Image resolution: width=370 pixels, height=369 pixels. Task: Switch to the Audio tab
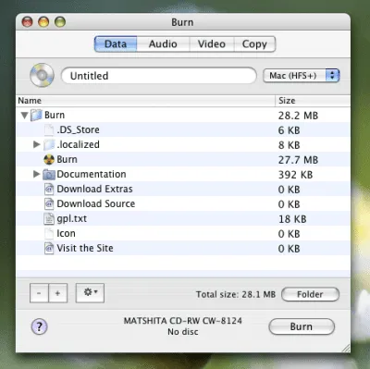point(163,43)
